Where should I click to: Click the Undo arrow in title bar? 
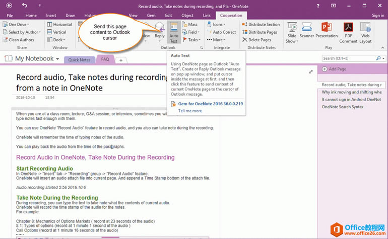coord(24,5)
